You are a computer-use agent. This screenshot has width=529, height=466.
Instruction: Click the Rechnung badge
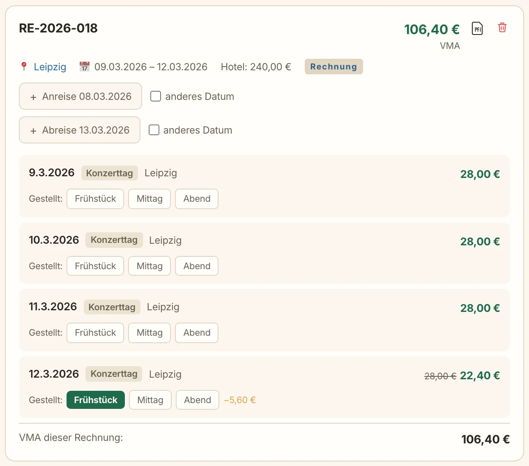333,67
